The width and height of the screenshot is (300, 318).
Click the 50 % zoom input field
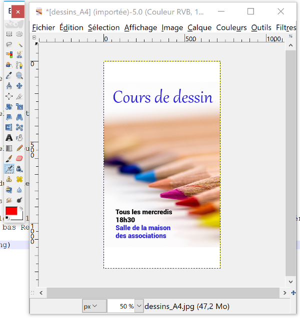point(121,306)
